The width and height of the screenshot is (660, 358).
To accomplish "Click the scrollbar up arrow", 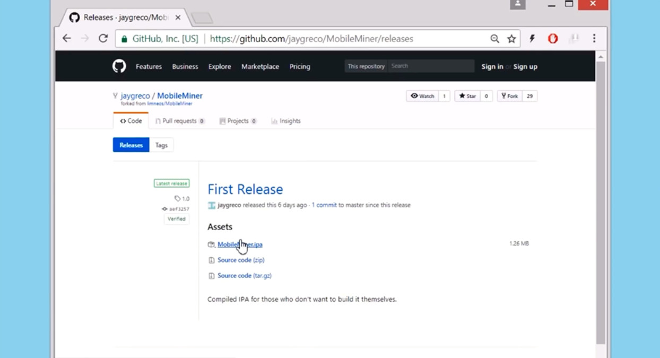I will pyautogui.click(x=601, y=56).
